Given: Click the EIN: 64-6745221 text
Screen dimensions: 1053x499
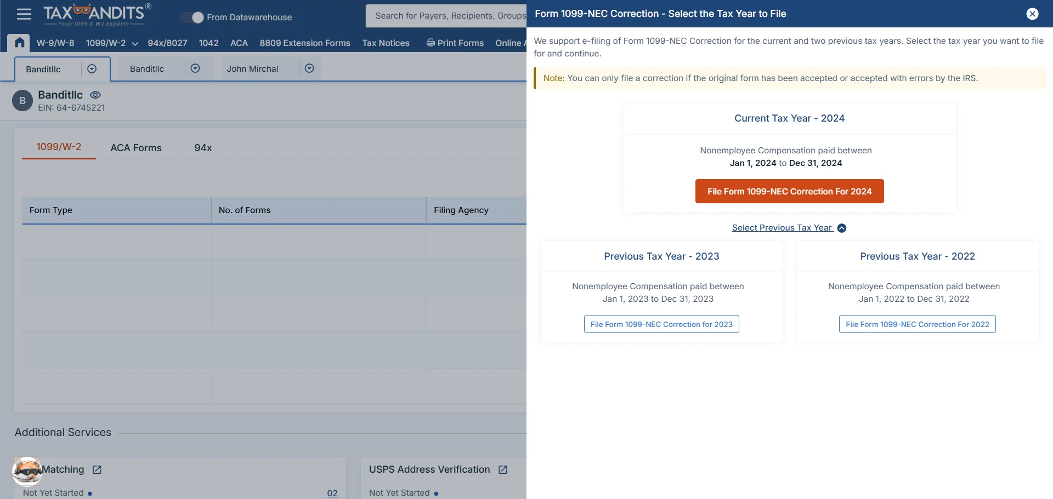Looking at the screenshot, I should click(x=71, y=108).
